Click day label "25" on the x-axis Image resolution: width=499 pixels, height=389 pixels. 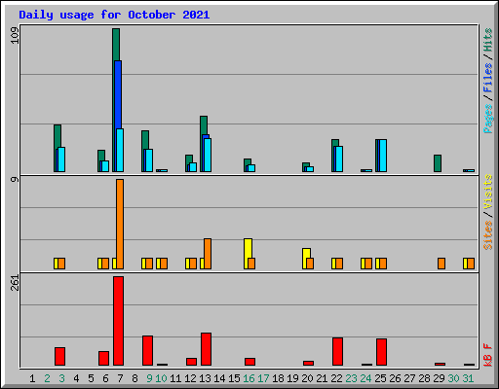380,378
